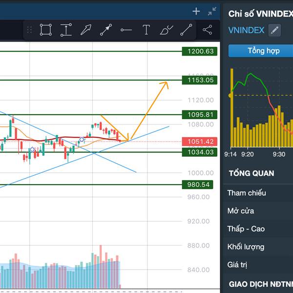Click the 1000.00 axis price label
This screenshot has width=293, height=293.
click(201, 173)
